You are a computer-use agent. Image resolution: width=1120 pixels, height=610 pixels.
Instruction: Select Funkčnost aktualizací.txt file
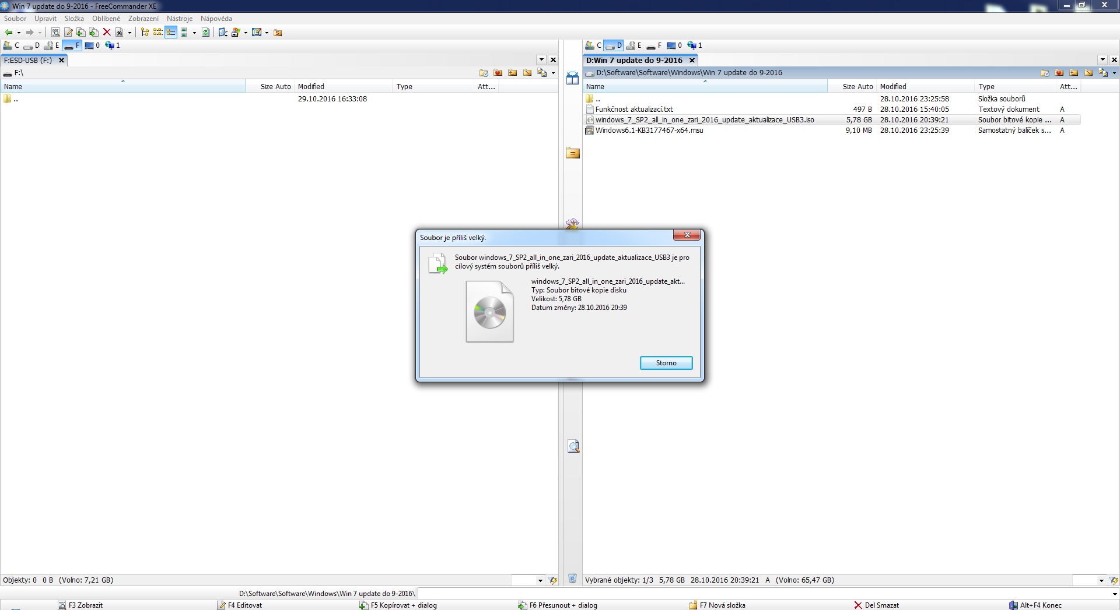634,110
